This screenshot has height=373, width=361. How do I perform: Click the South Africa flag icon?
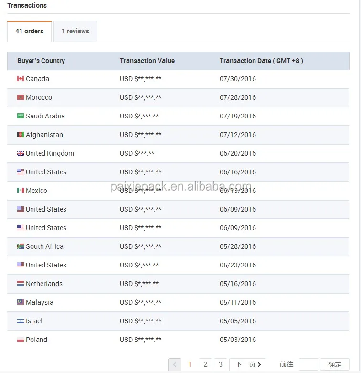pyautogui.click(x=21, y=246)
